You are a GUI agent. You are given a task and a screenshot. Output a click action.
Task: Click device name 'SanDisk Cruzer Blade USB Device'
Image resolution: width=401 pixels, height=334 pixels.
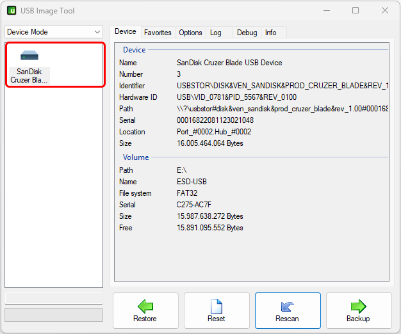pos(229,63)
